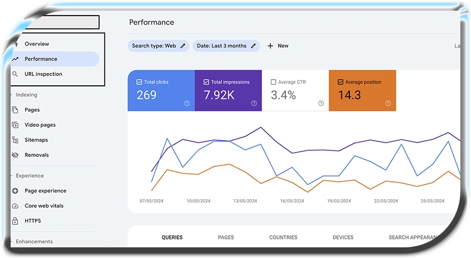Click the property selector box at top left
This screenshot has height=258, width=471.
click(55, 22)
